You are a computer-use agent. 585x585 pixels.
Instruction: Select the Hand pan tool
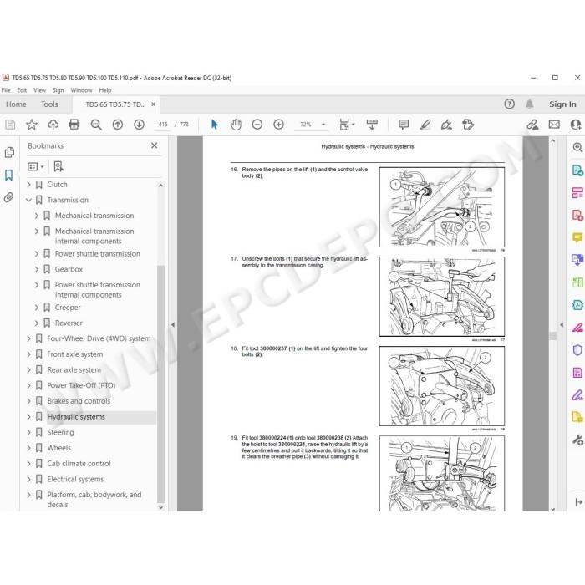pos(236,125)
